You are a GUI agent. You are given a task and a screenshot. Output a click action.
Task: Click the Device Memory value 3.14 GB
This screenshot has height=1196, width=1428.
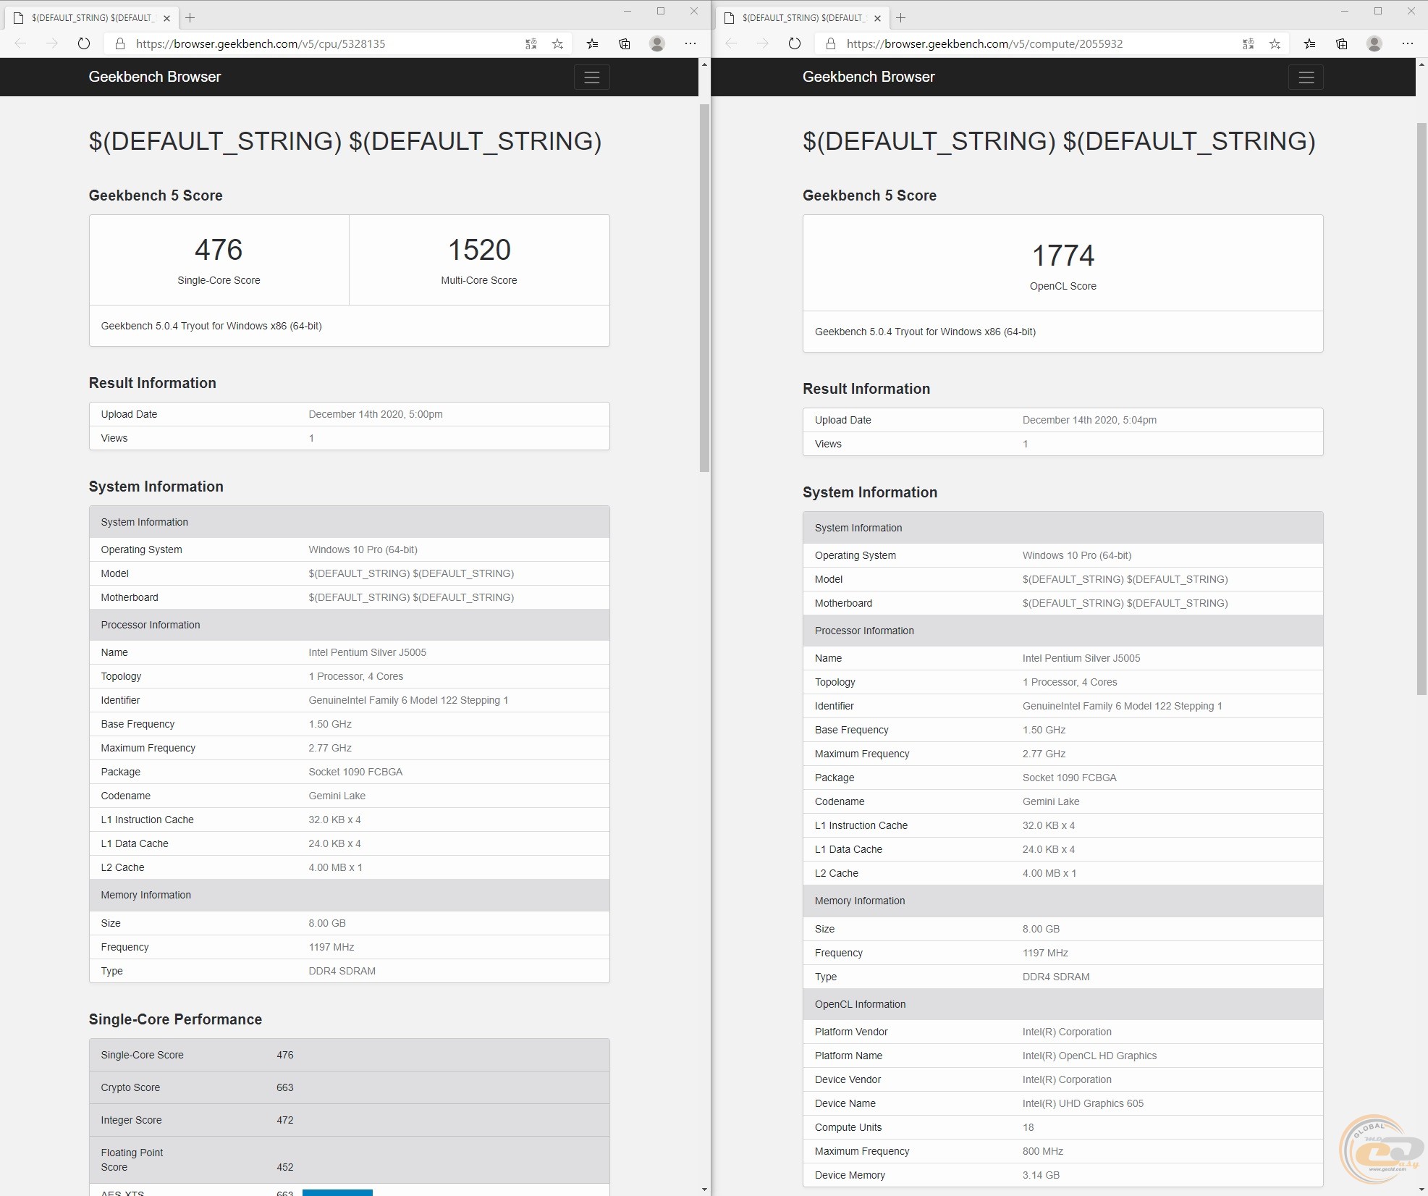pyautogui.click(x=1041, y=1175)
